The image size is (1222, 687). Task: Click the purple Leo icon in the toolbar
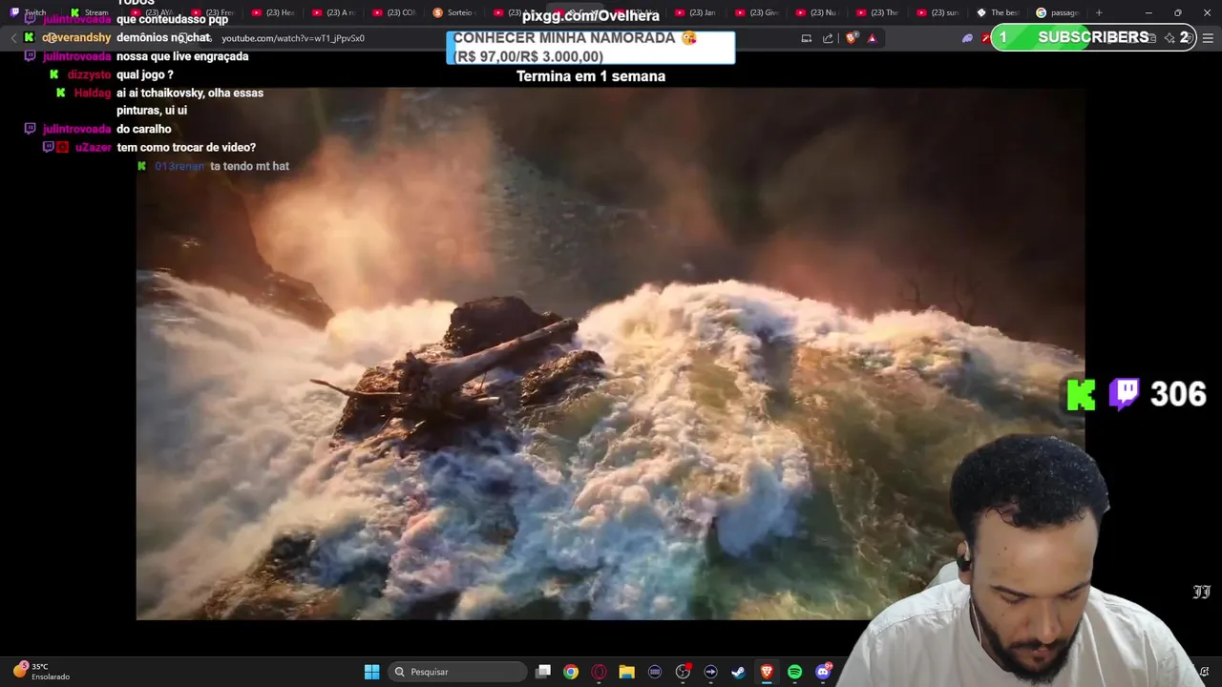click(967, 38)
